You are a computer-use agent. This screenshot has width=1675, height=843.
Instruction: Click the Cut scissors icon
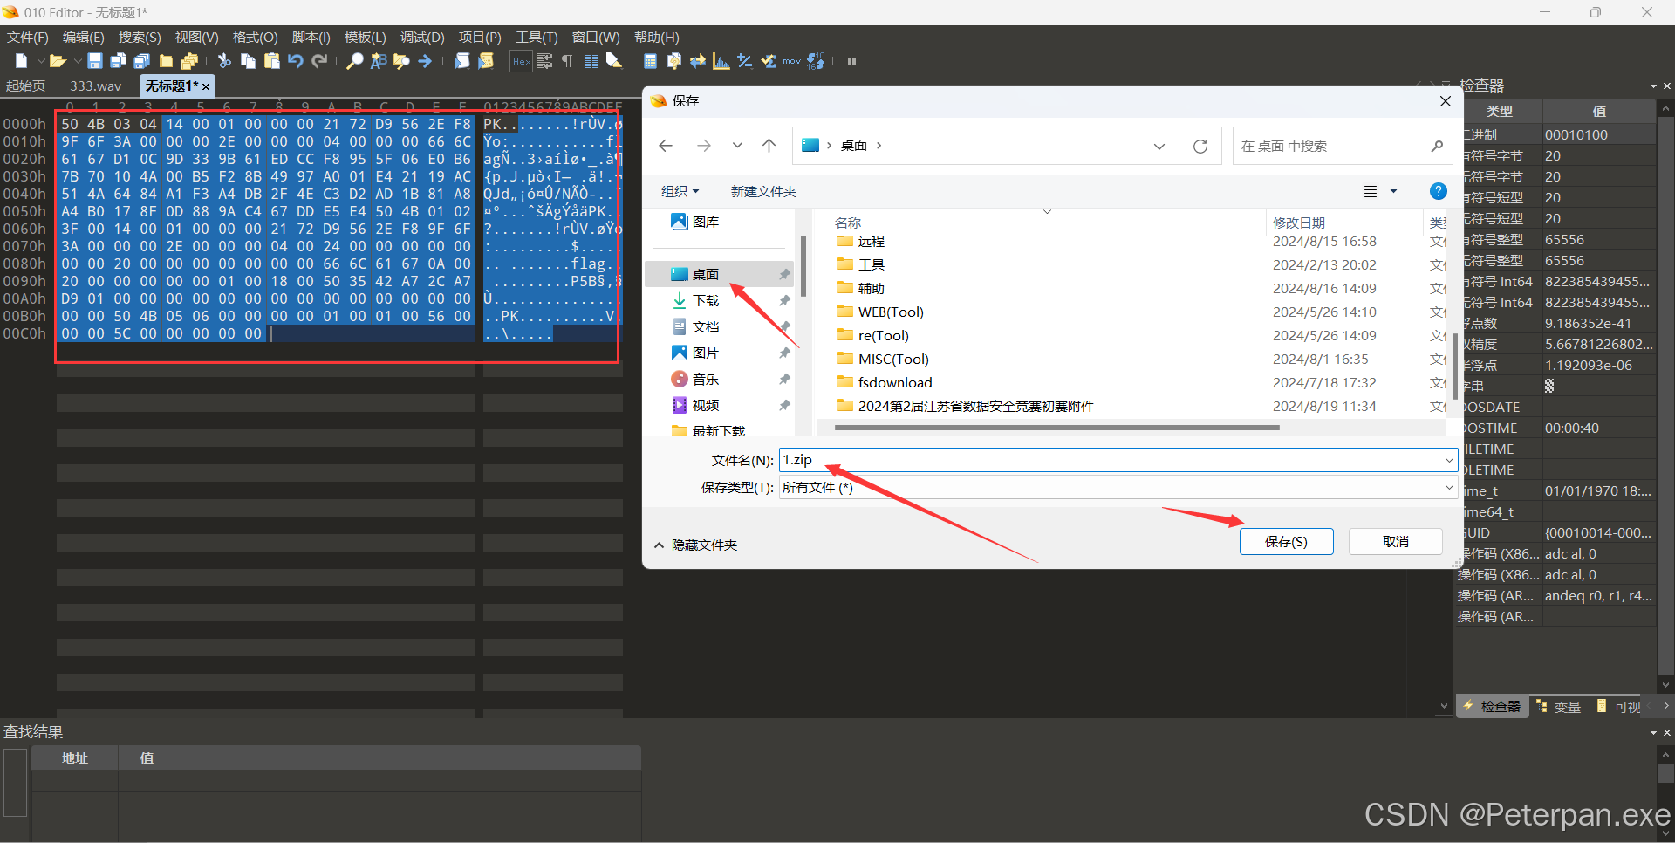pos(224,61)
